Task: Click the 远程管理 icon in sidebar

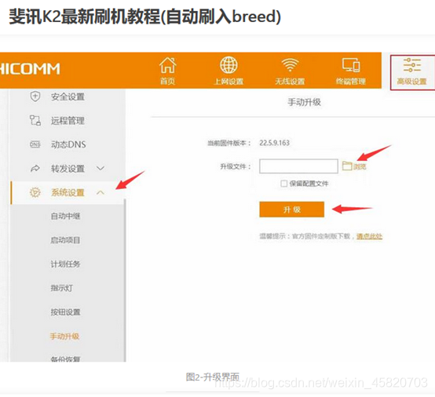Action: (35, 120)
